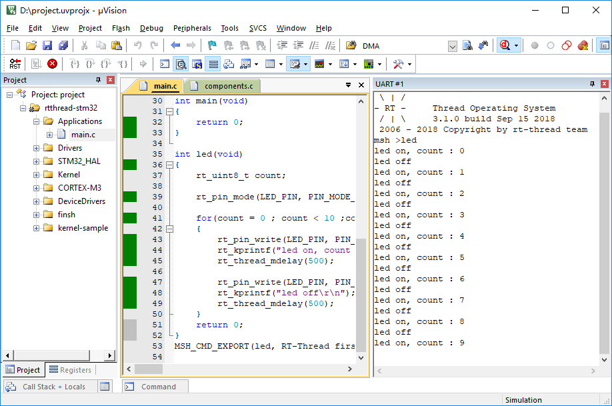Insert a bookmark with the flag icon
The image size is (612, 406).
(x=212, y=46)
